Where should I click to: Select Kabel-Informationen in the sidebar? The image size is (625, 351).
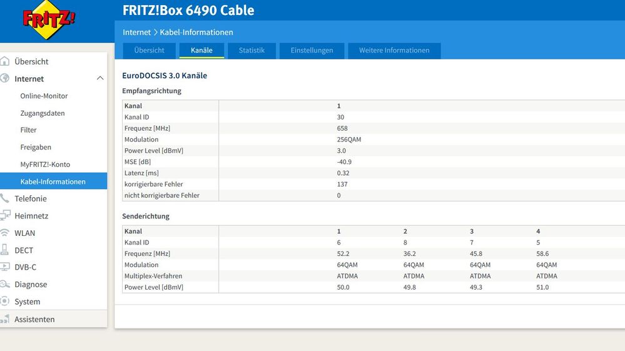pos(53,181)
